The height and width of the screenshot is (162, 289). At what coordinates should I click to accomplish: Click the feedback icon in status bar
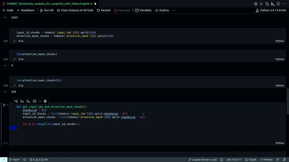tap(278, 160)
